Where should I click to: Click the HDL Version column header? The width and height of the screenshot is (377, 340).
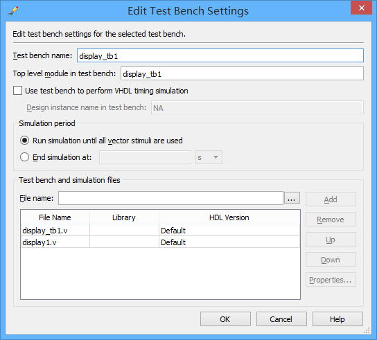point(229,217)
